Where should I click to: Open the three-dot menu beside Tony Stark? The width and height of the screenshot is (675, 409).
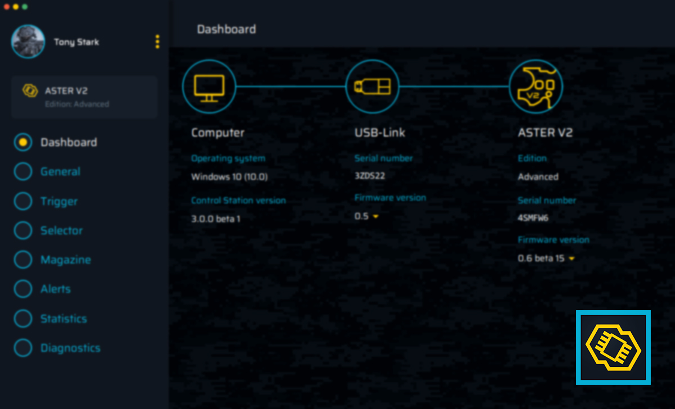[x=157, y=42]
